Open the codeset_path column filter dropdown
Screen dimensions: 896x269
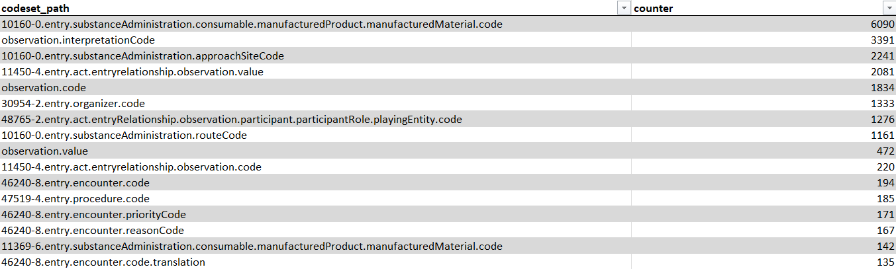(623, 8)
